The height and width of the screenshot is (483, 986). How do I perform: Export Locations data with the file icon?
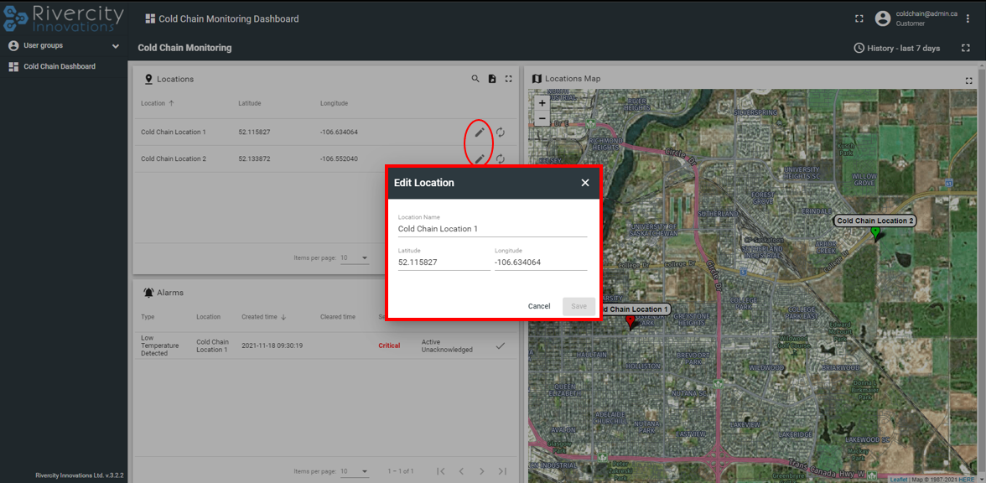492,79
